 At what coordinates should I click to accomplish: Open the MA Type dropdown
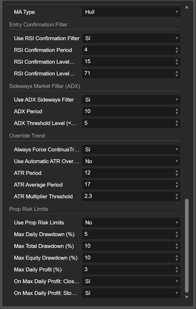tap(131, 12)
